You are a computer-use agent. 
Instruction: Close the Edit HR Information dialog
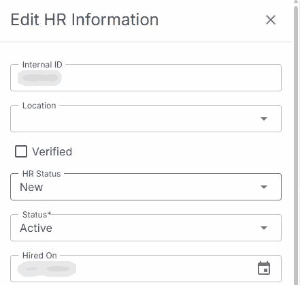point(271,20)
